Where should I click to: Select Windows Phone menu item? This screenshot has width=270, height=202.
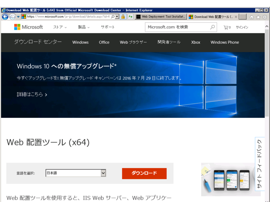[x=225, y=42]
